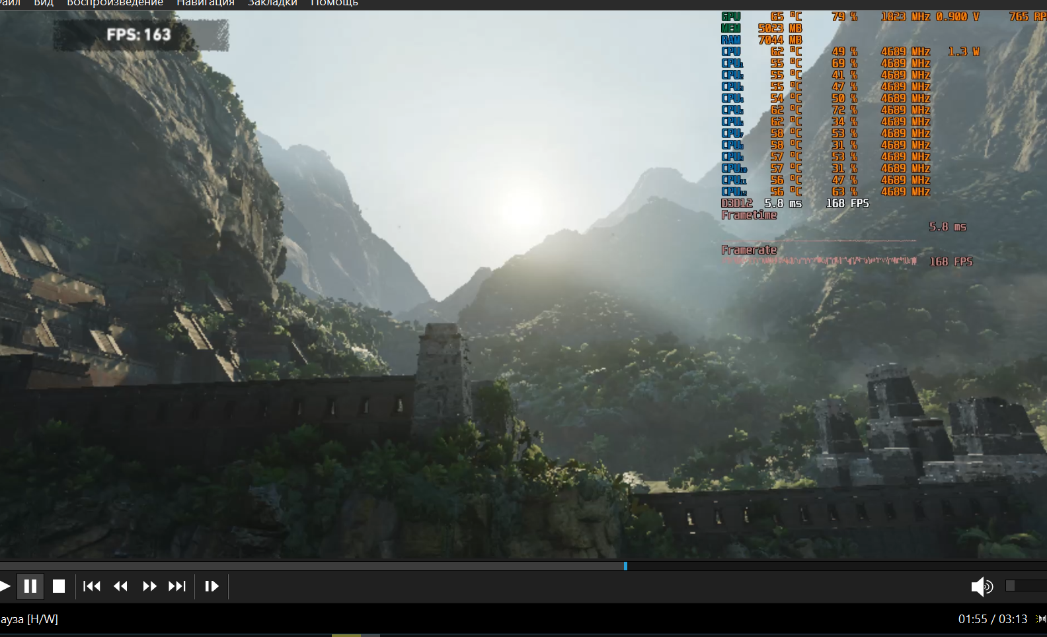This screenshot has height=637, width=1047.
Task: Adjust the volume slider handle
Action: coord(1010,586)
